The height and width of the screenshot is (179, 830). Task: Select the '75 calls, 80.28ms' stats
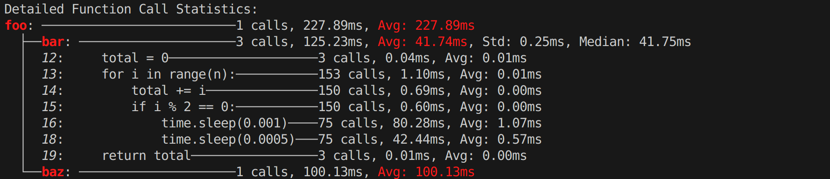(x=381, y=123)
